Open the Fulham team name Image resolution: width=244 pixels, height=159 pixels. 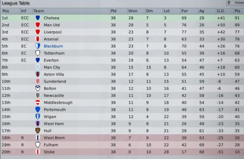click(50, 145)
